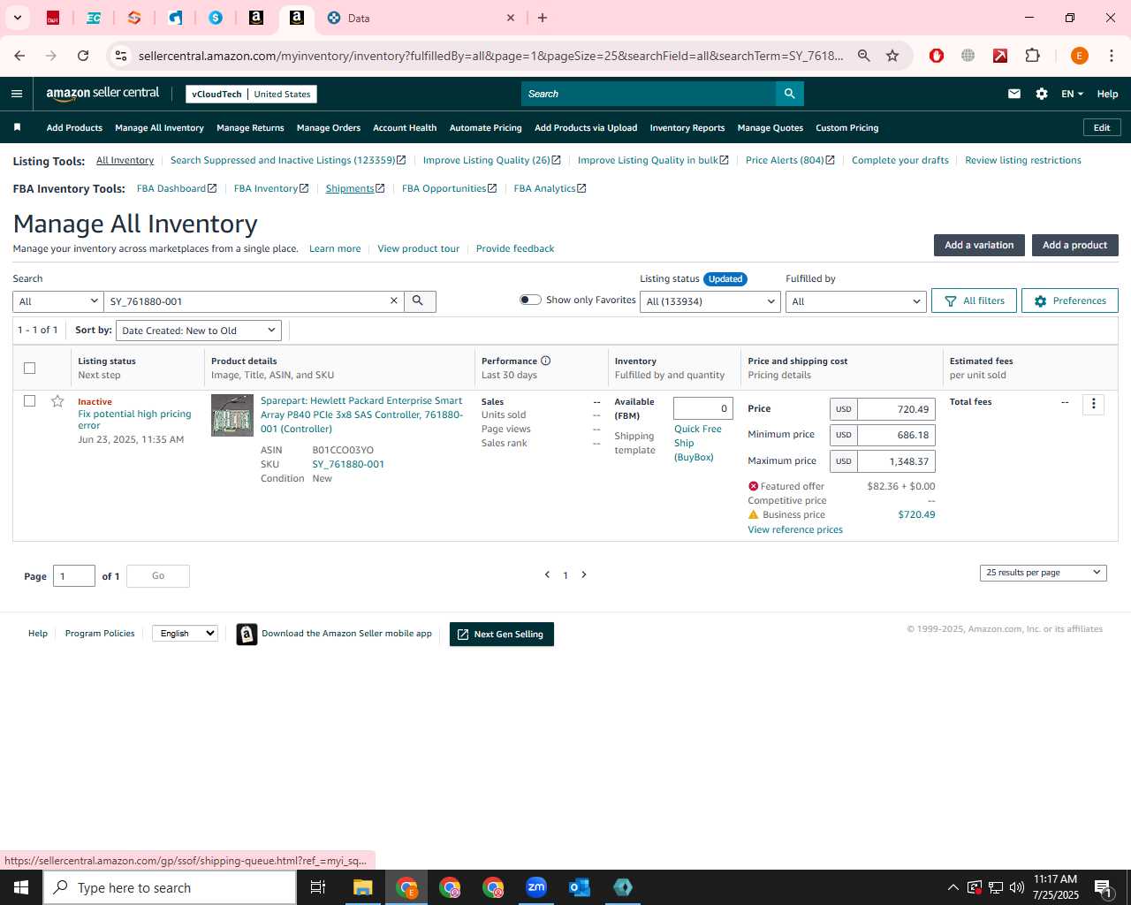Image resolution: width=1131 pixels, height=905 pixels.
Task: Open the Preferences button
Action: tap(1069, 300)
